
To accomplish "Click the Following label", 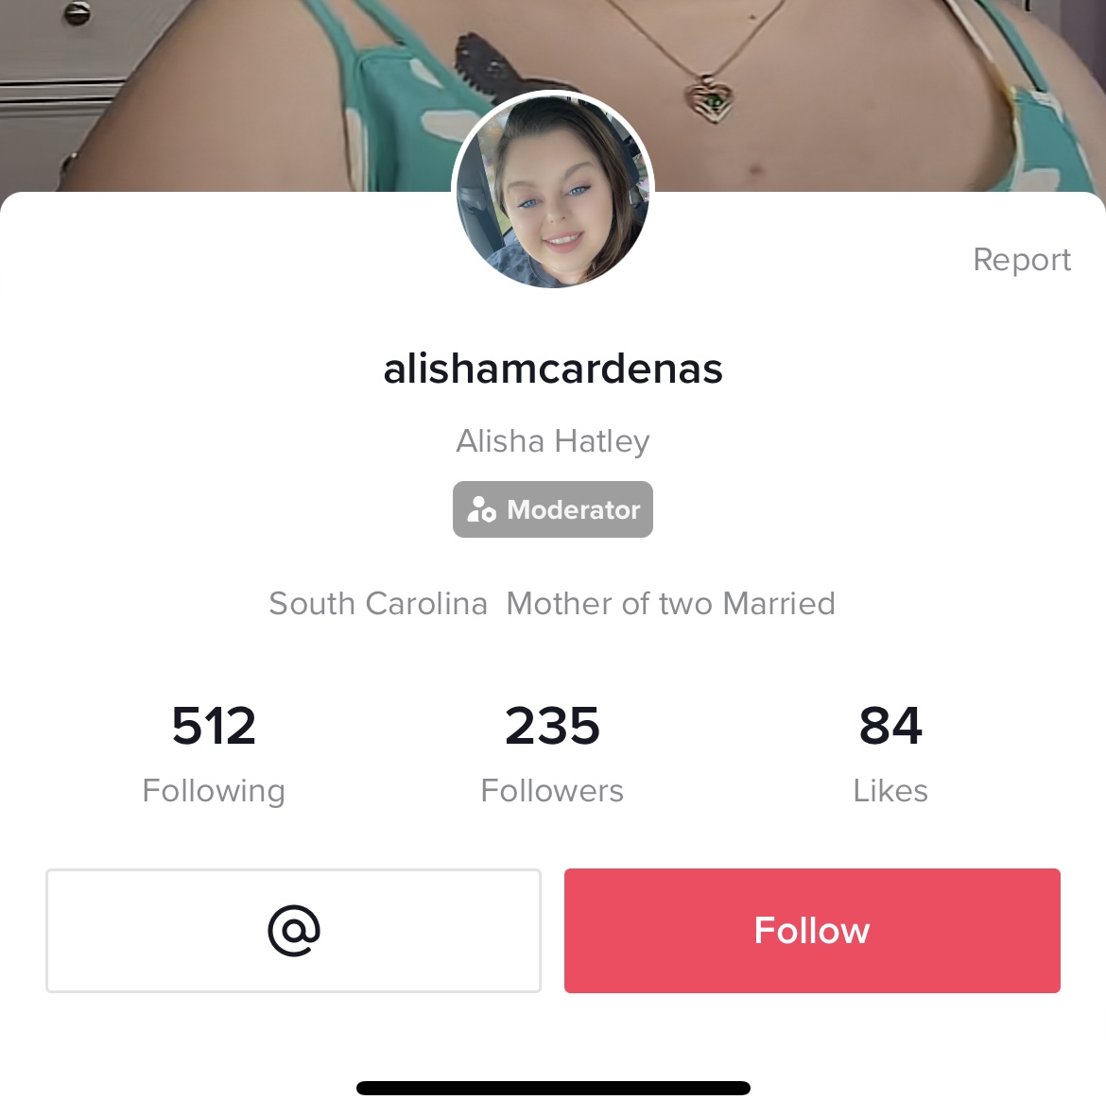I will [x=214, y=791].
